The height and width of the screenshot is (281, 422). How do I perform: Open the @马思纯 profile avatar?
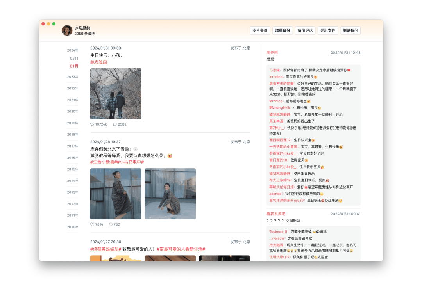(67, 31)
